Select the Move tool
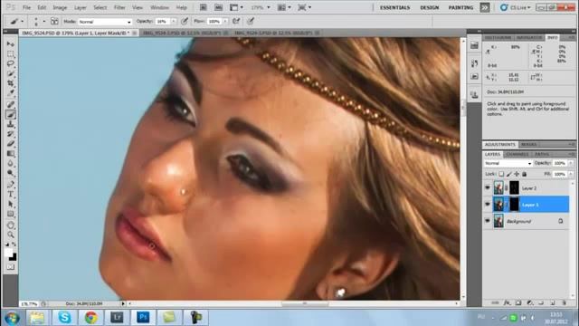The width and height of the screenshot is (579, 326). point(10,44)
